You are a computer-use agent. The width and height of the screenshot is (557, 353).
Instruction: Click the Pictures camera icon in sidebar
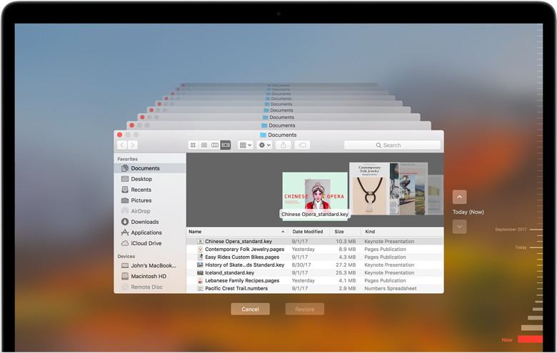tap(125, 200)
